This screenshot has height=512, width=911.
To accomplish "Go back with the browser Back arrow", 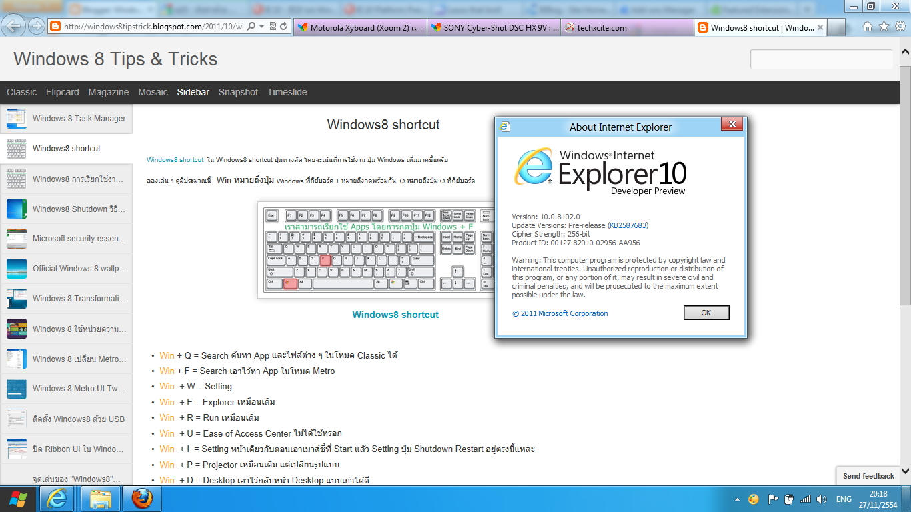I will pos(14,26).
